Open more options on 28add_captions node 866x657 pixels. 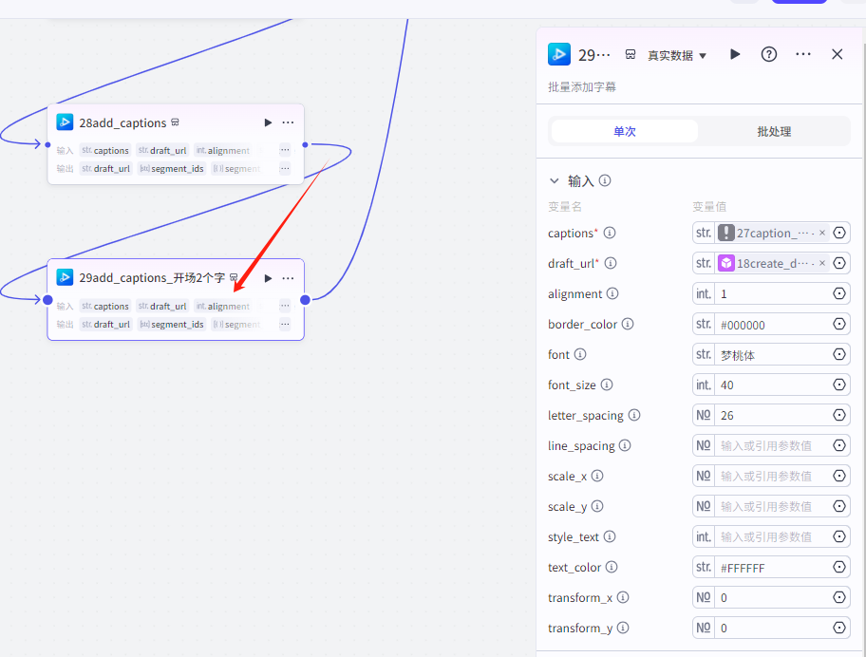[288, 122]
